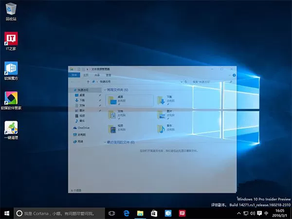Viewport: 292px width, 219px height.
Task: Switch to the 共享 ribbon tab
Action: [x=97, y=75]
